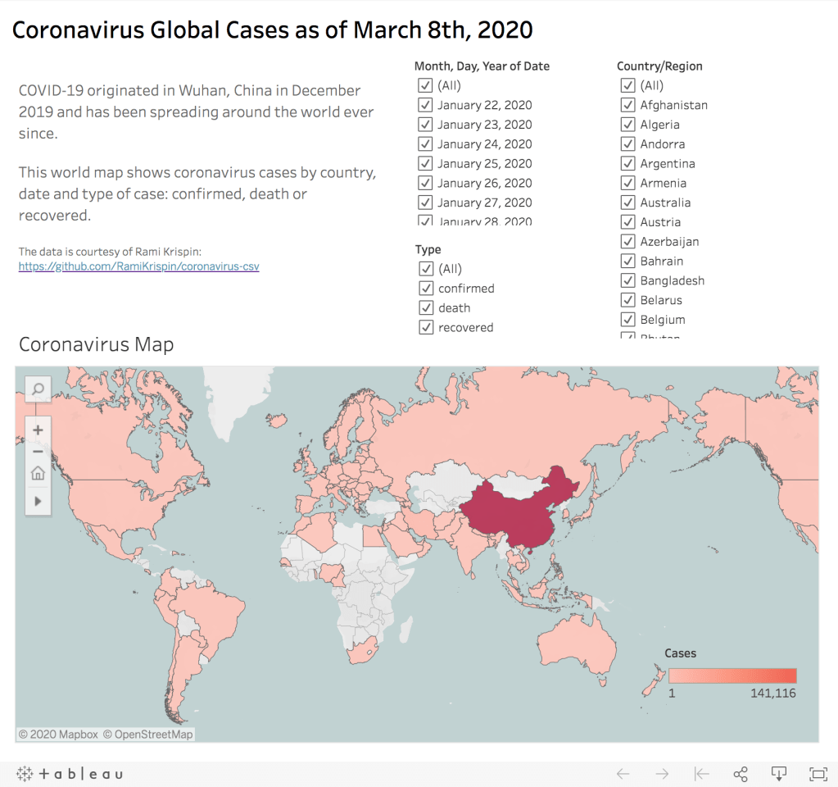Screen dimensions: 838x787
Task: Open the RamiKrispin coronavirus-csv GitHub link
Action: (139, 267)
